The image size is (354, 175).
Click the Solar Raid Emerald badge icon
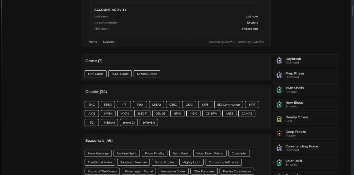pyautogui.click(x=279, y=163)
